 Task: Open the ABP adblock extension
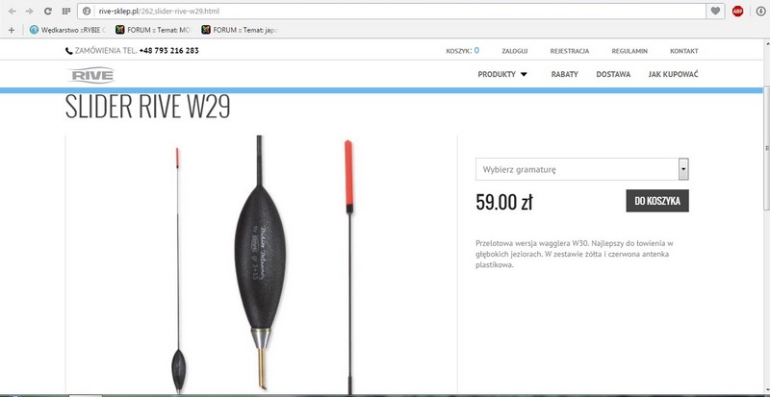737,11
